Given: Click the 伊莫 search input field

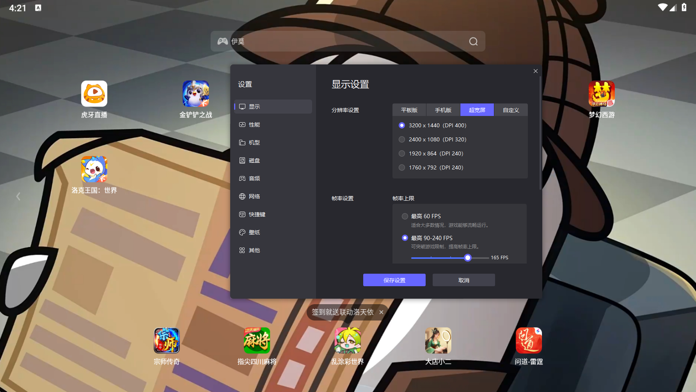Looking at the screenshot, I should tap(348, 41).
